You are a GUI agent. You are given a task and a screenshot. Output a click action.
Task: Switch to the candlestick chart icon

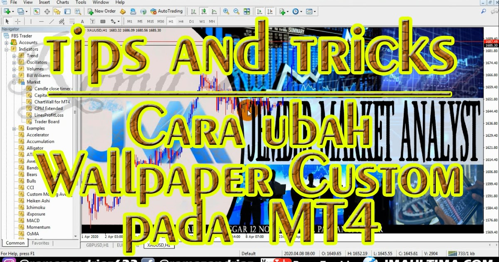[x=204, y=11]
